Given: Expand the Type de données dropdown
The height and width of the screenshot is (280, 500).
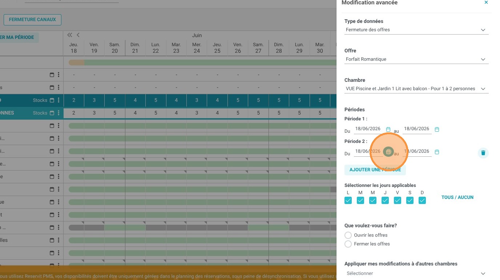Looking at the screenshot, I should (x=416, y=30).
